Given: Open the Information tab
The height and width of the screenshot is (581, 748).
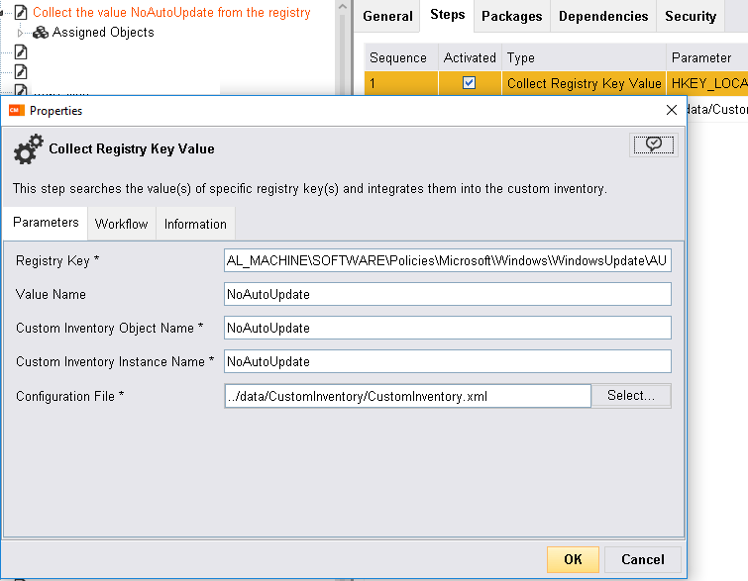Looking at the screenshot, I should [x=195, y=224].
